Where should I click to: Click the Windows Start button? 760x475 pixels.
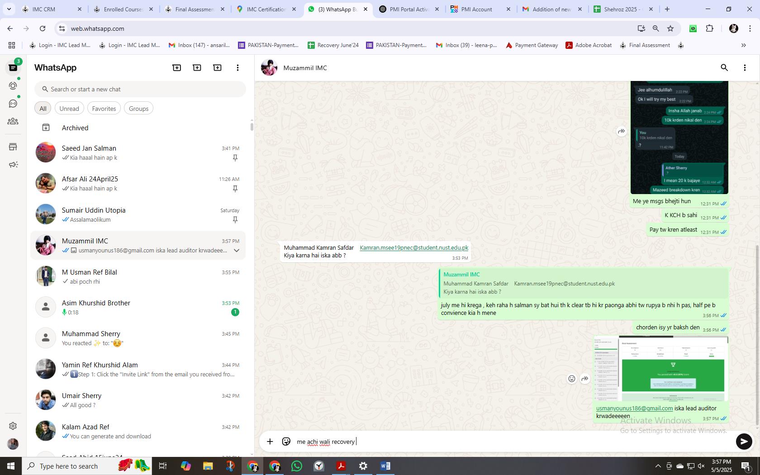11,466
